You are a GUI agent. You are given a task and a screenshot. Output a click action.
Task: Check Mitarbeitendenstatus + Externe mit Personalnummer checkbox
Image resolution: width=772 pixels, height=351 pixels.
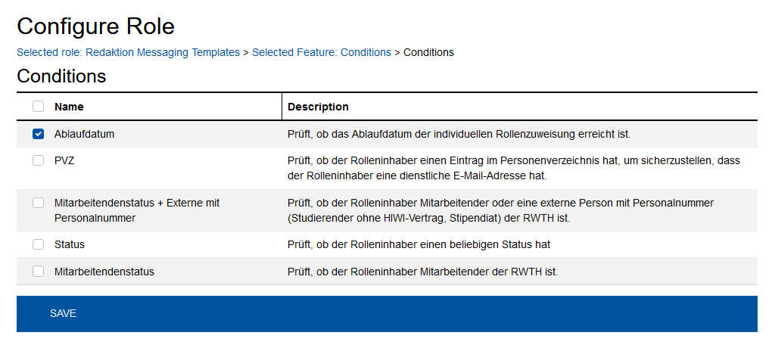point(39,203)
